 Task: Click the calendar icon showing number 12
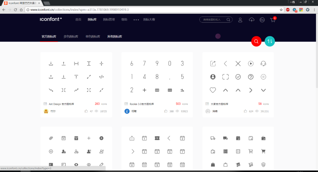coord(170,165)
